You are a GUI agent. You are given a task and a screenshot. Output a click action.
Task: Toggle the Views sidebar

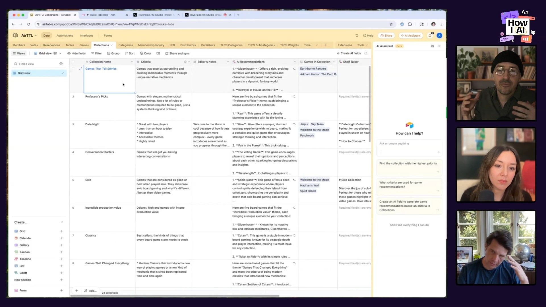pos(19,53)
